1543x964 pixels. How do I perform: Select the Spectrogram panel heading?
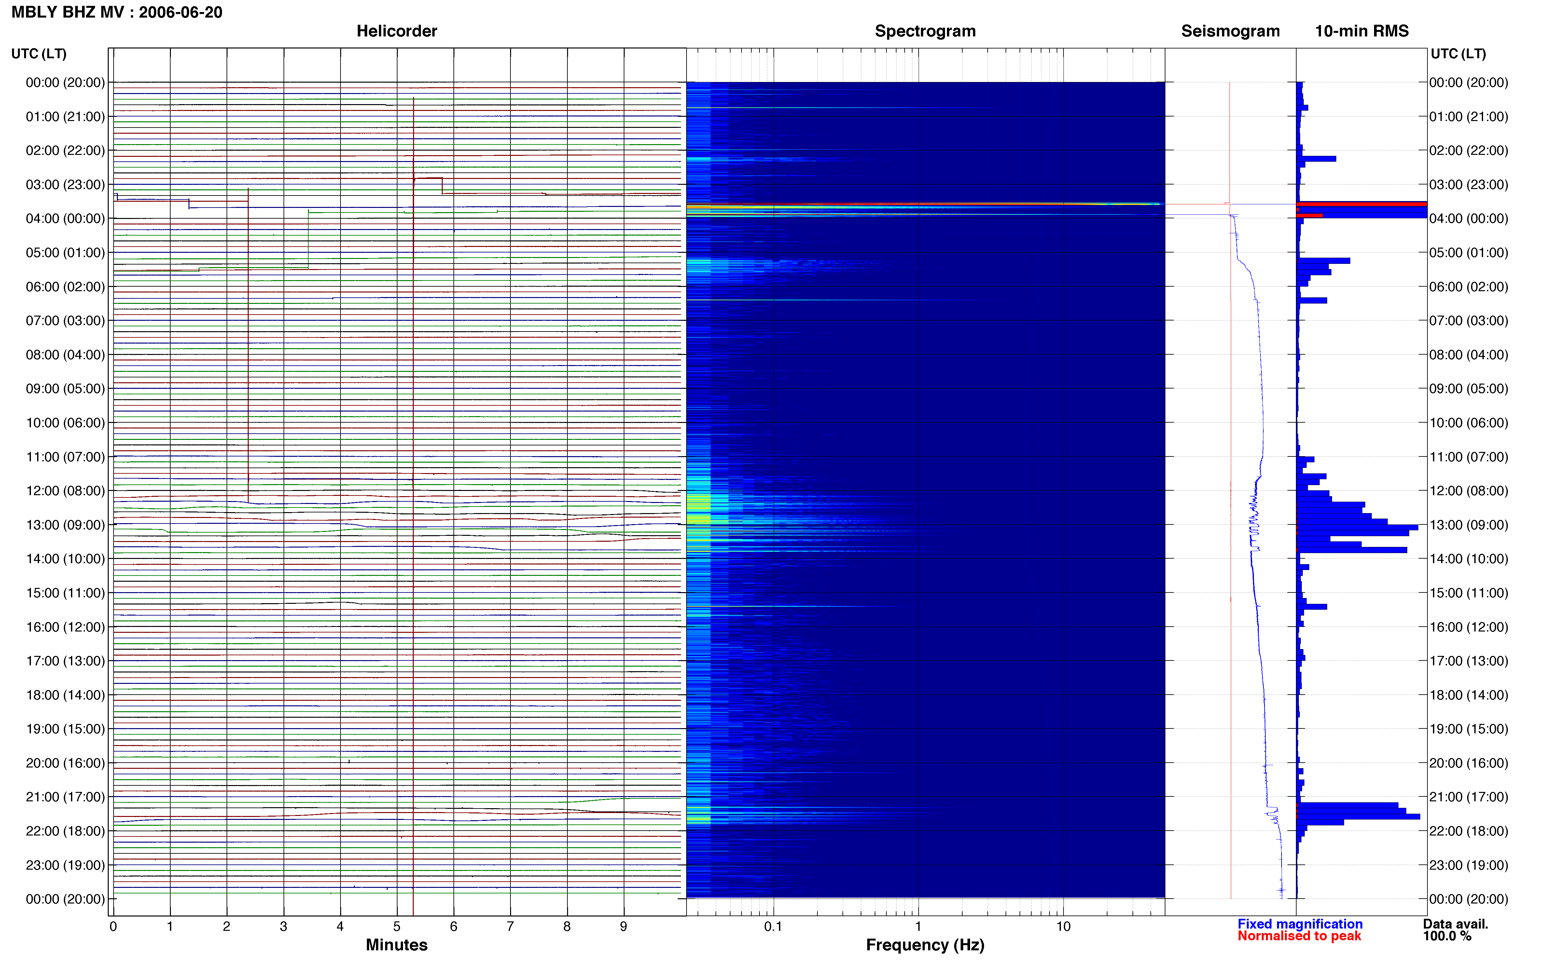(925, 31)
